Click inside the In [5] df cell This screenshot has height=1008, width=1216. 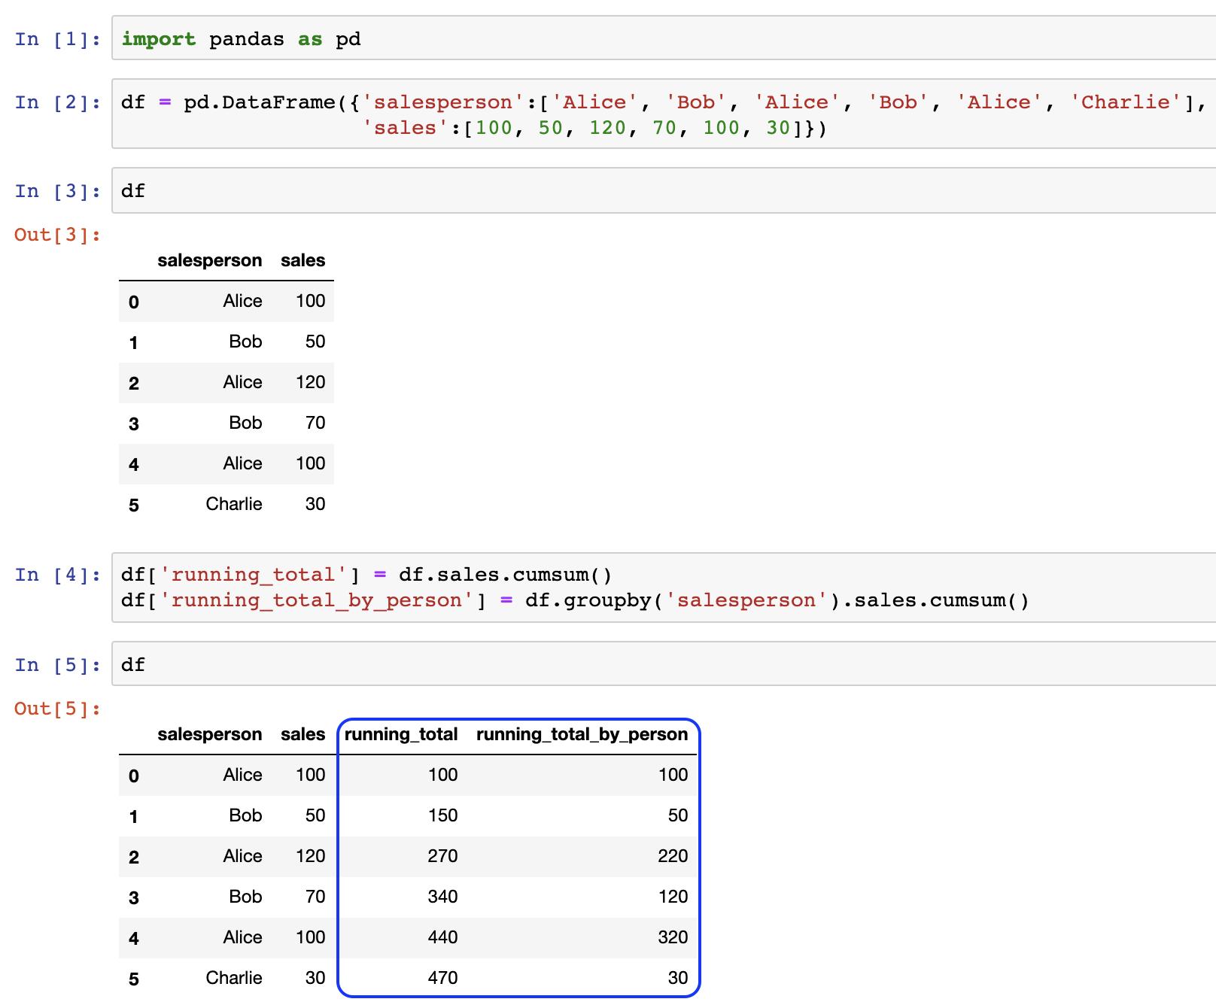[x=664, y=664]
